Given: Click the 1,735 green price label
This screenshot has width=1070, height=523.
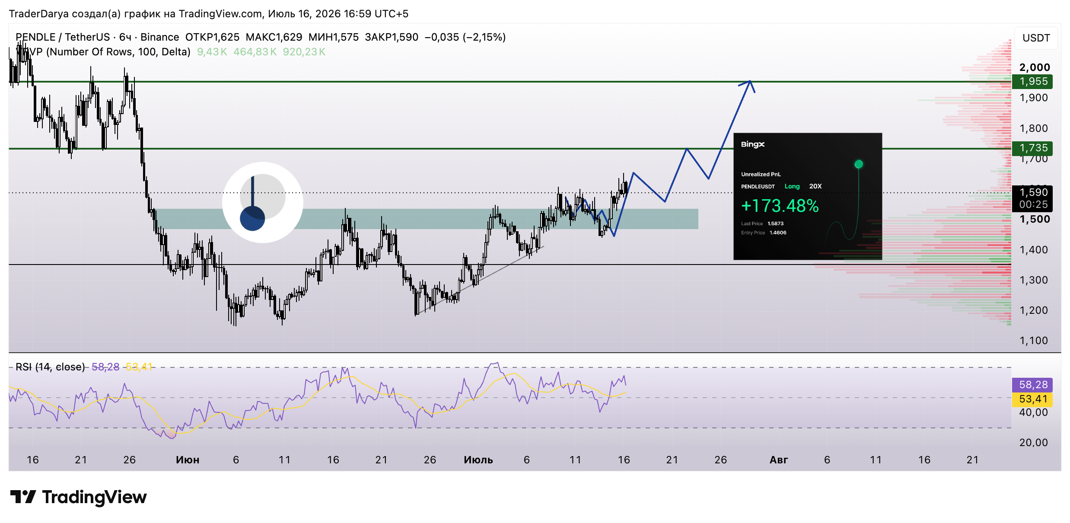Looking at the screenshot, I should coord(1032,148).
